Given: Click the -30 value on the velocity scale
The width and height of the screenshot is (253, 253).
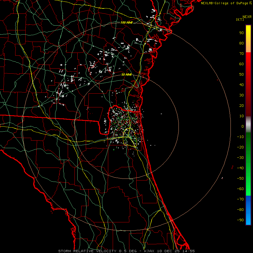Looking at the screenshot, I should click(x=240, y=158).
